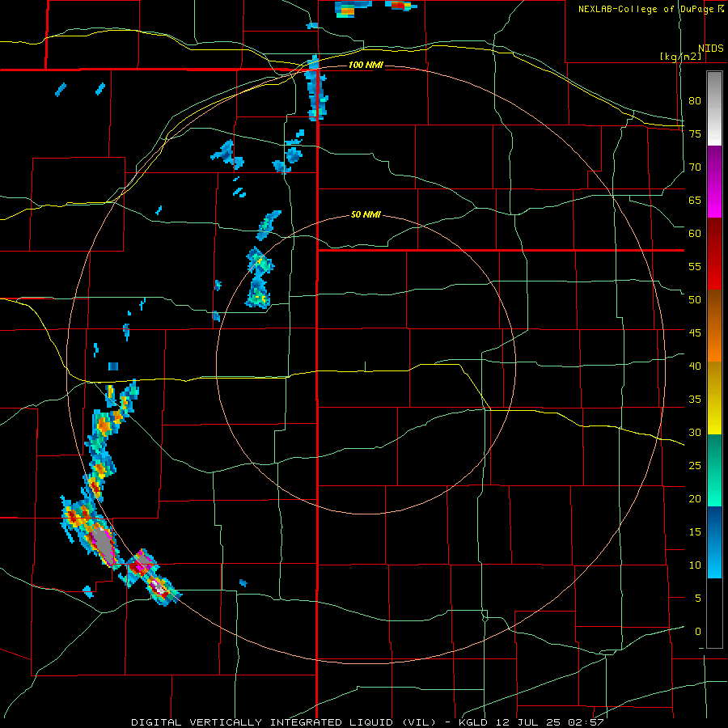Click the 70 value on the scale
The width and height of the screenshot is (728, 728).
point(695,167)
